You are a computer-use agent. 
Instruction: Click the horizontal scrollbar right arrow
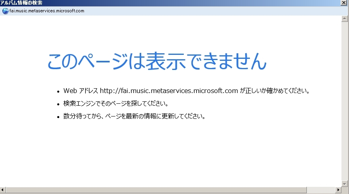click(337, 190)
